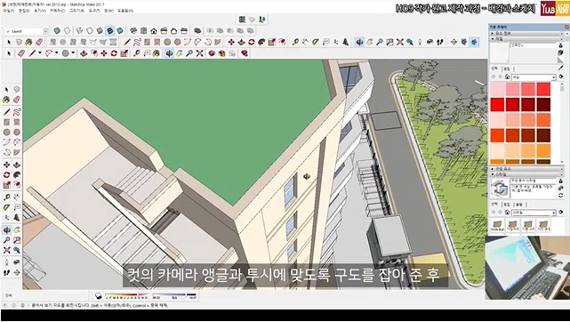Enable Monochrome face style

point(119,31)
